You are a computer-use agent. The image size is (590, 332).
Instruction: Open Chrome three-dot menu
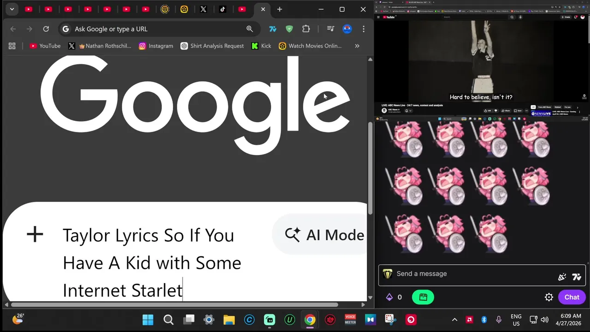tap(364, 29)
